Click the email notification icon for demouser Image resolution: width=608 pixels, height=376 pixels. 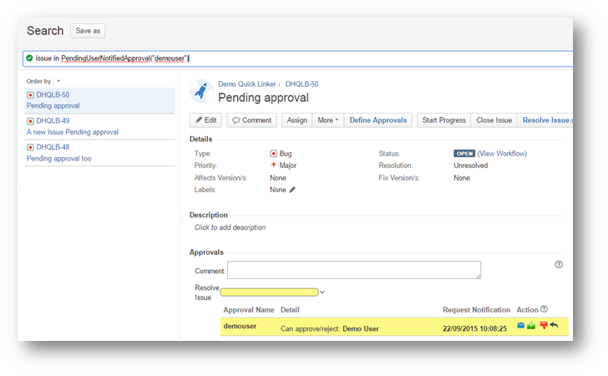pyautogui.click(x=521, y=325)
